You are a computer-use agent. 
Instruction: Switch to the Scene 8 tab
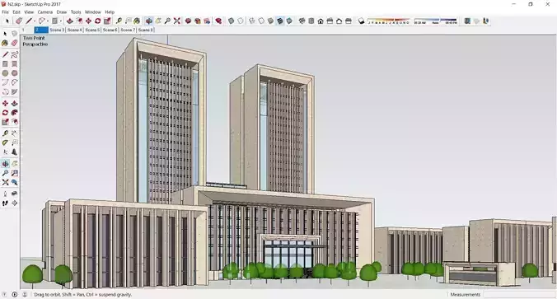[146, 30]
